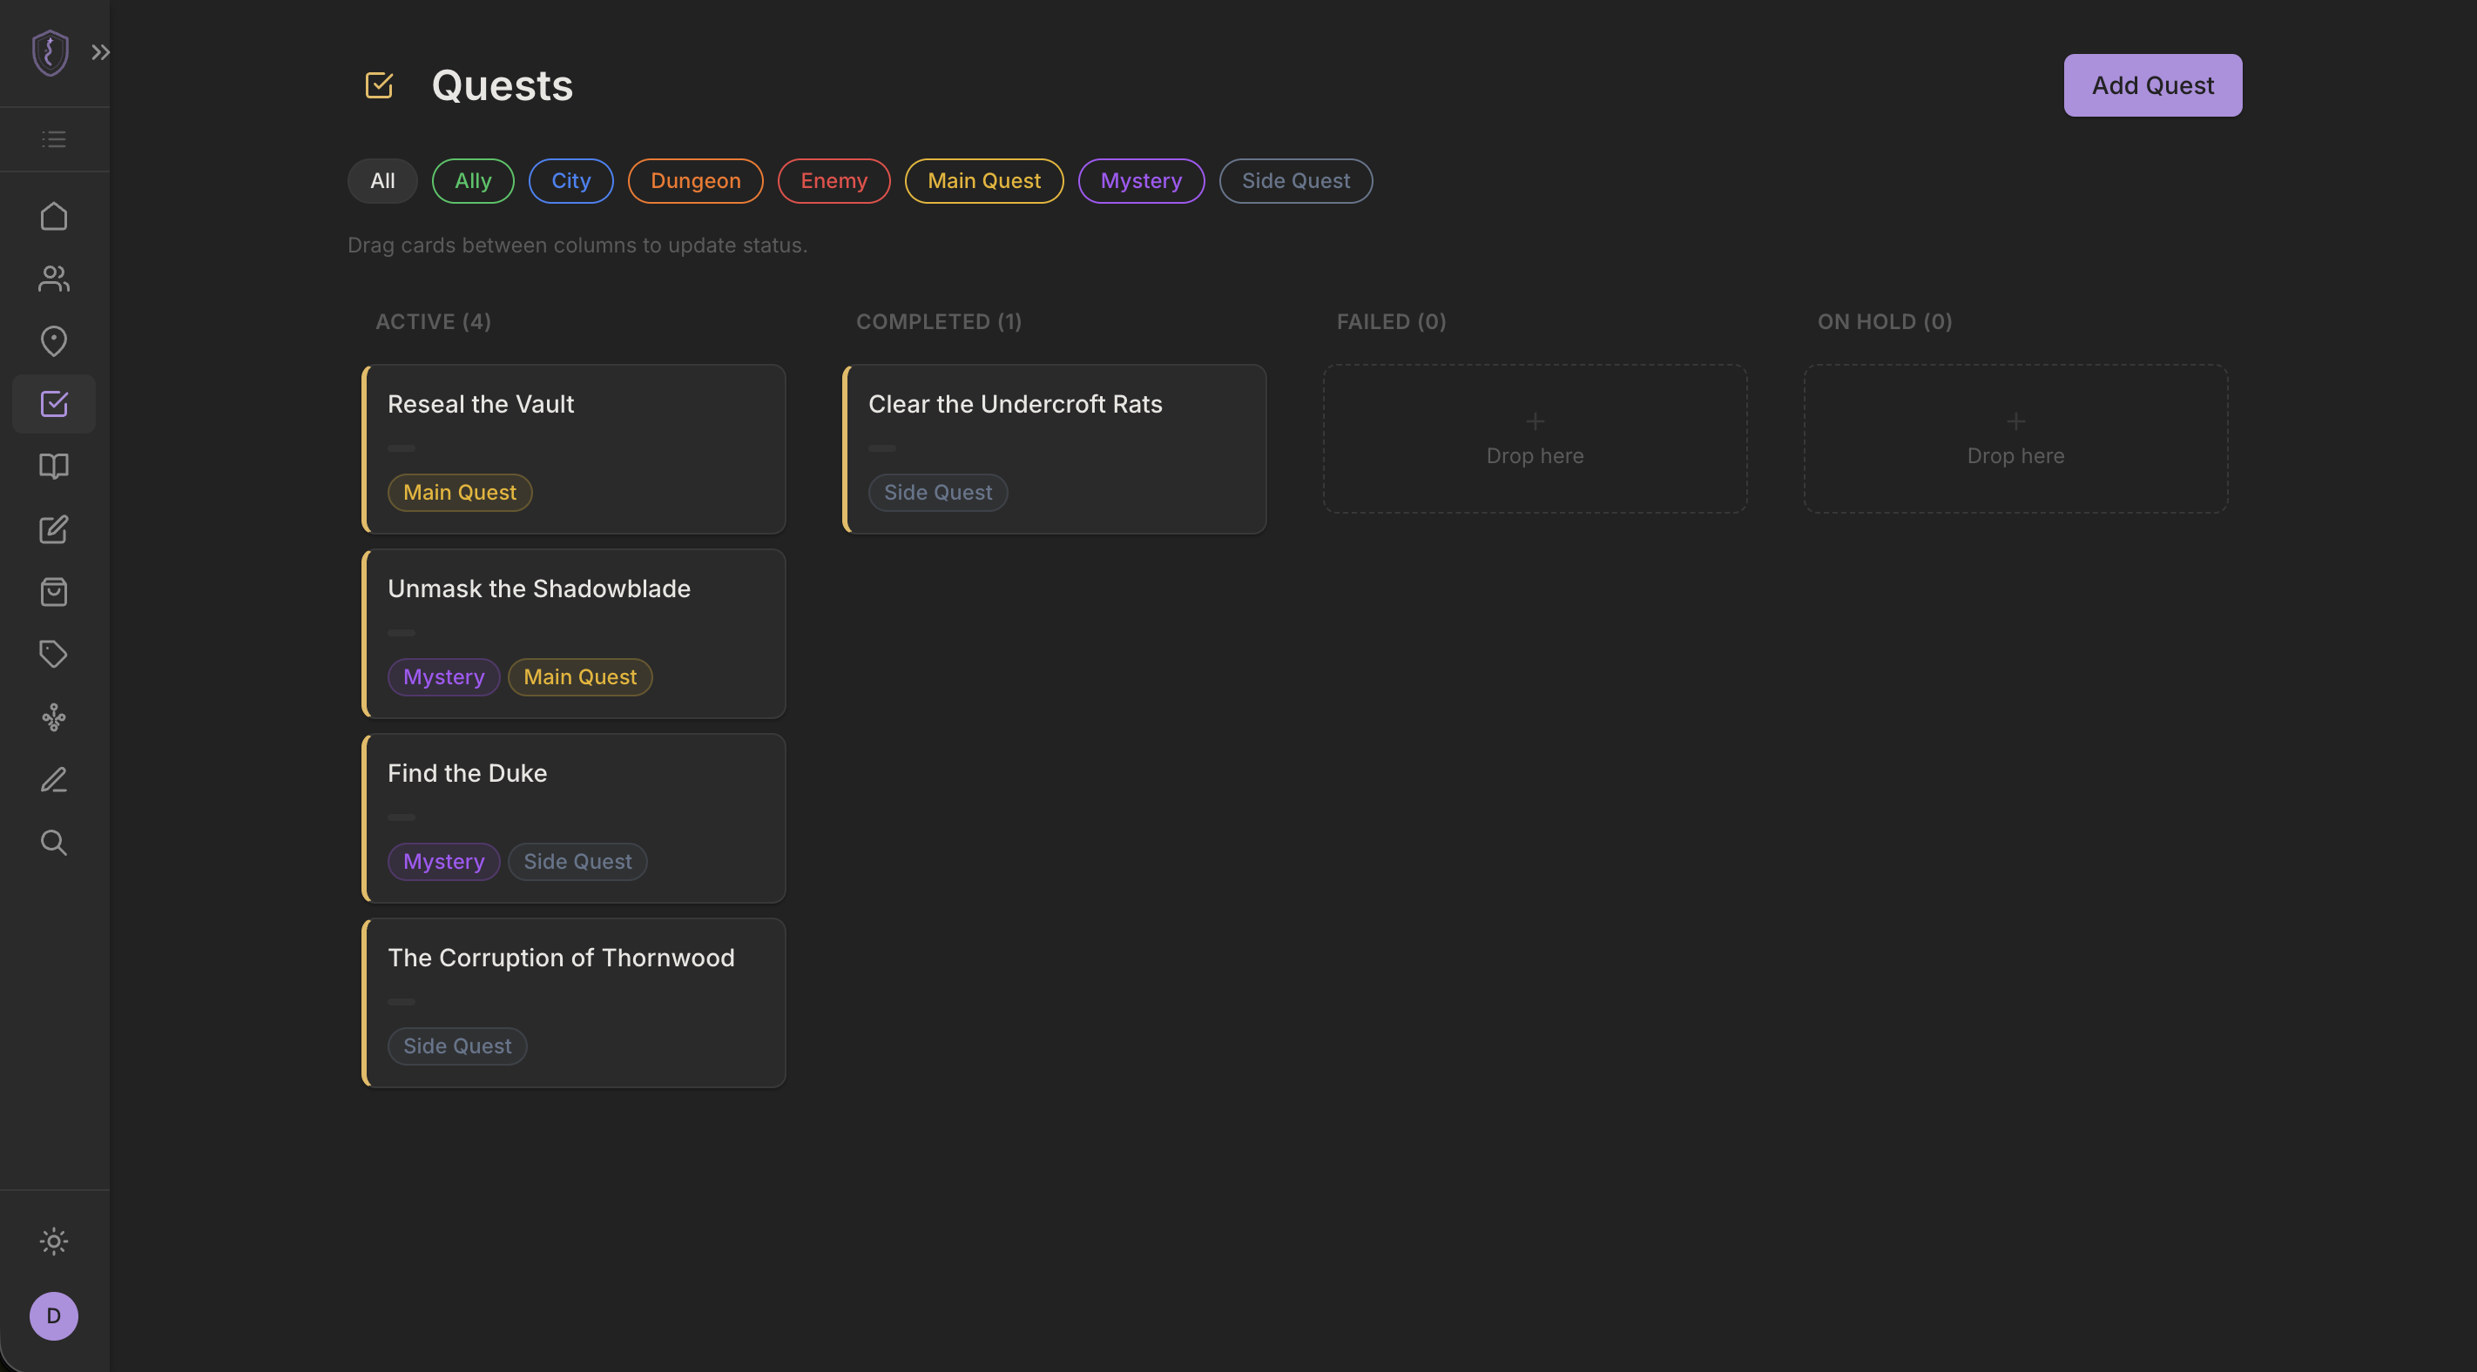Click the Failed column Drop here zone
The height and width of the screenshot is (1372, 2477).
1535,439
